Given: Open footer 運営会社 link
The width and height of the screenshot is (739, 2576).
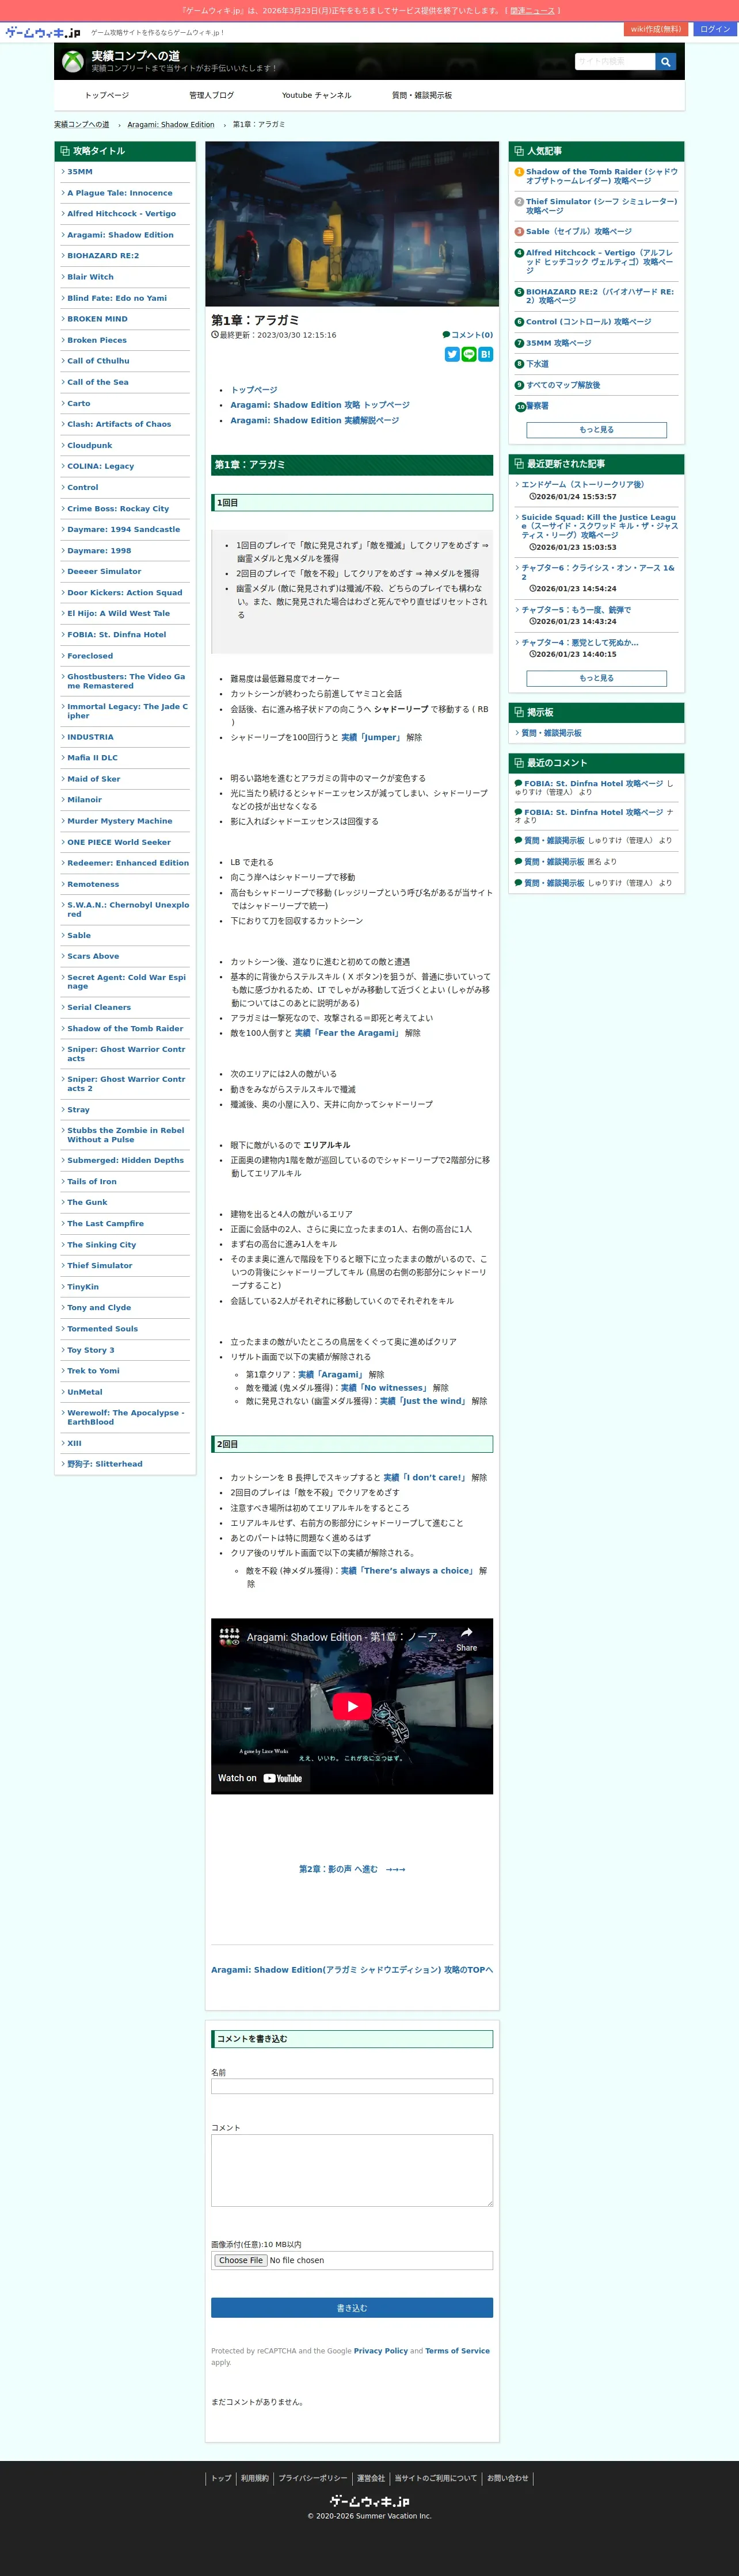Looking at the screenshot, I should [x=371, y=2478].
